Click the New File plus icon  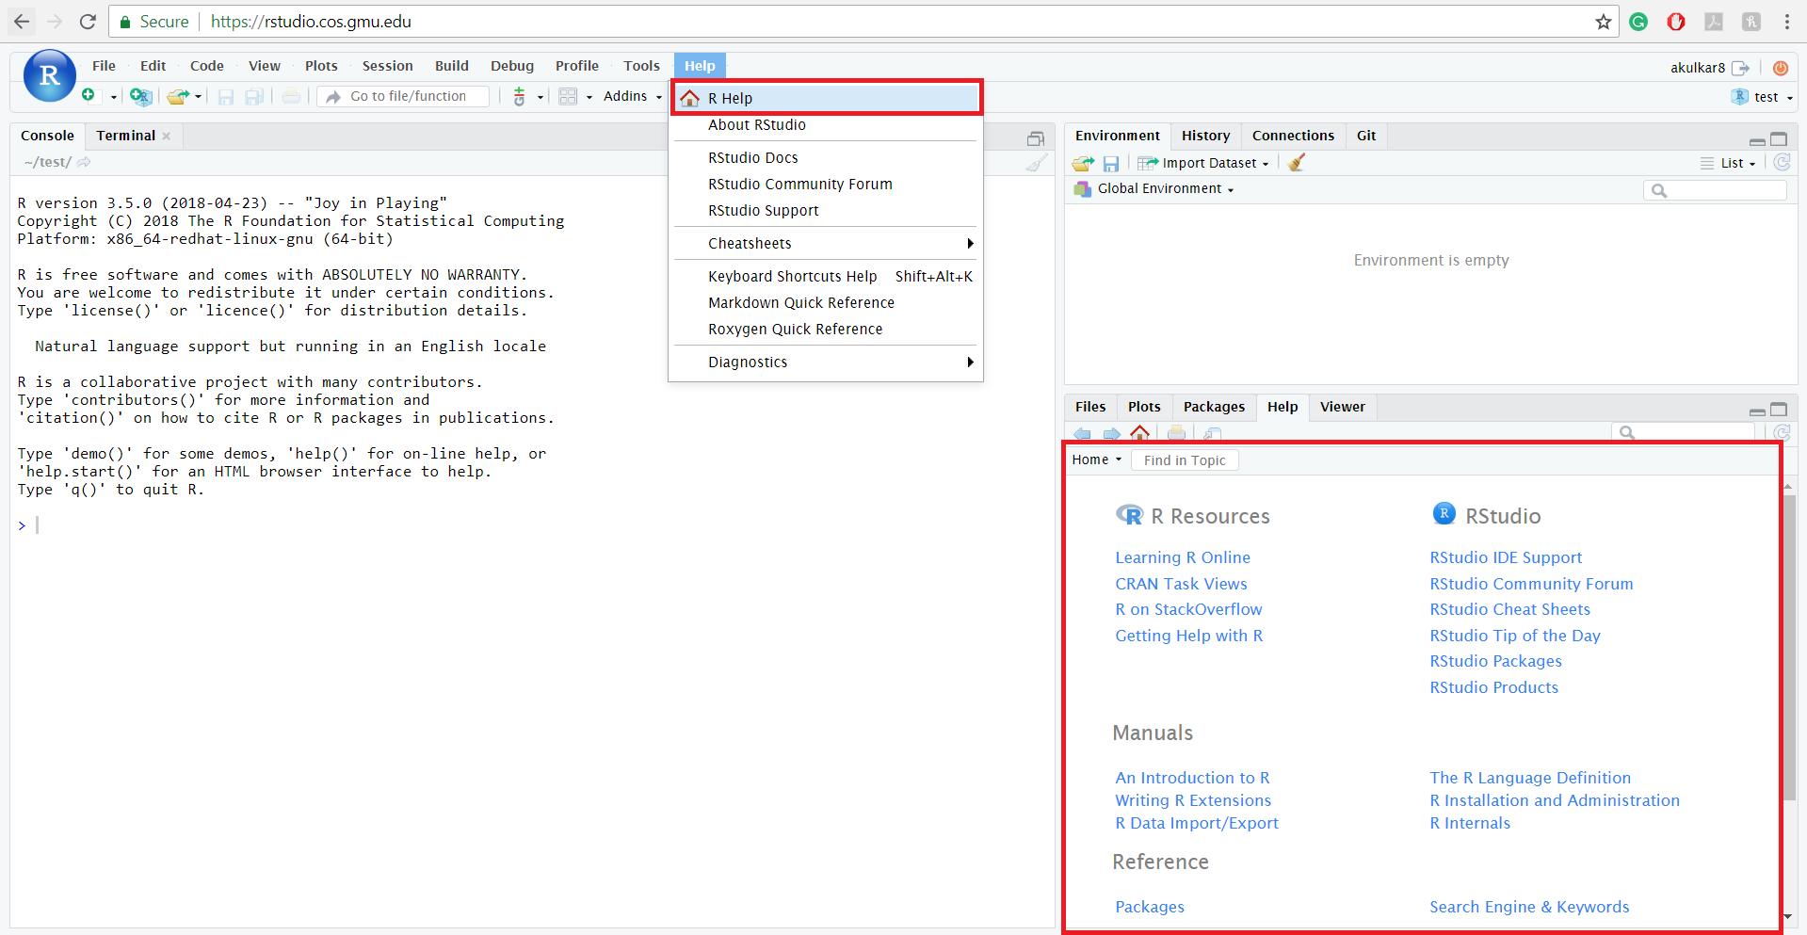89,95
